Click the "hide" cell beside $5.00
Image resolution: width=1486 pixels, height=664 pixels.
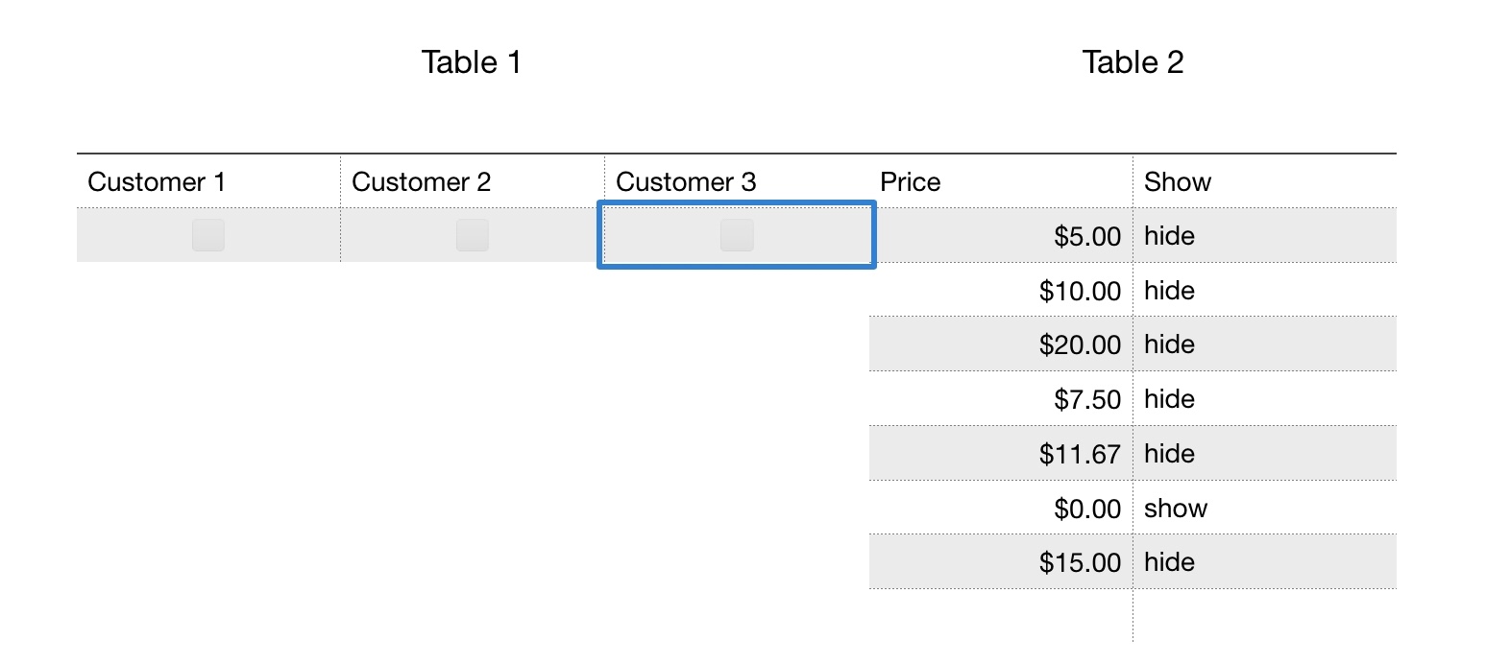(x=1264, y=236)
